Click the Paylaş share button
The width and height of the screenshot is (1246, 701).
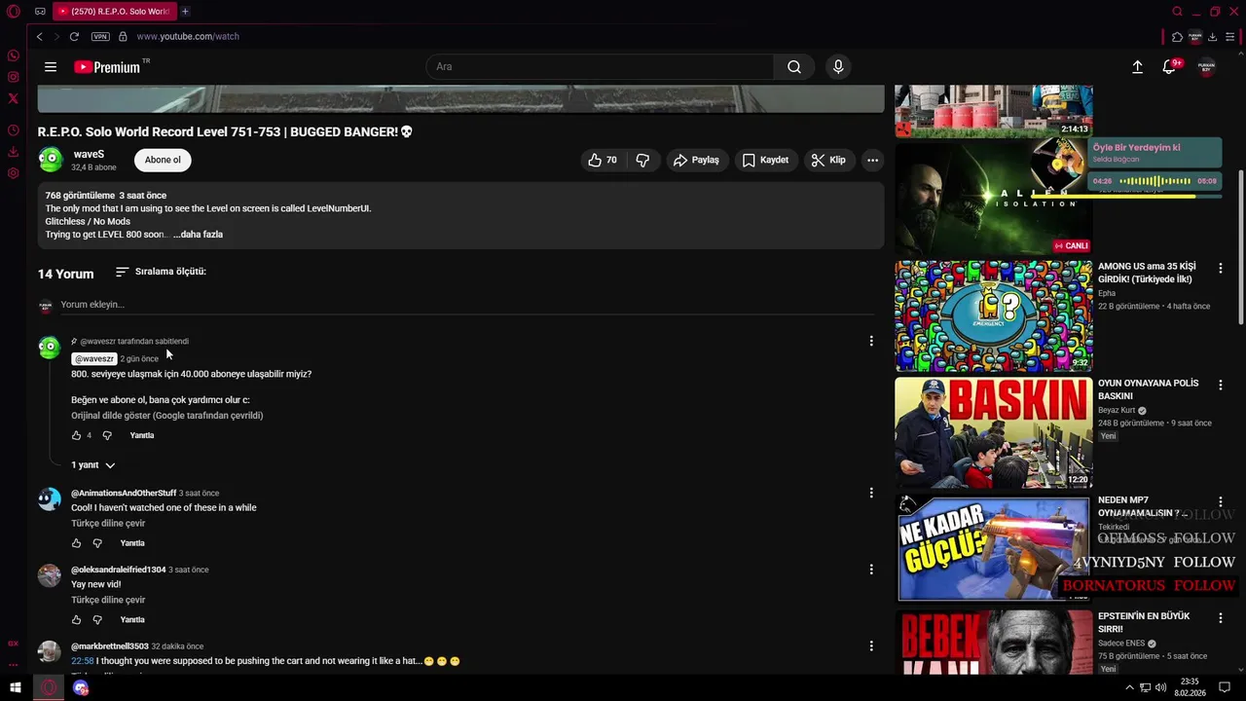coord(696,161)
